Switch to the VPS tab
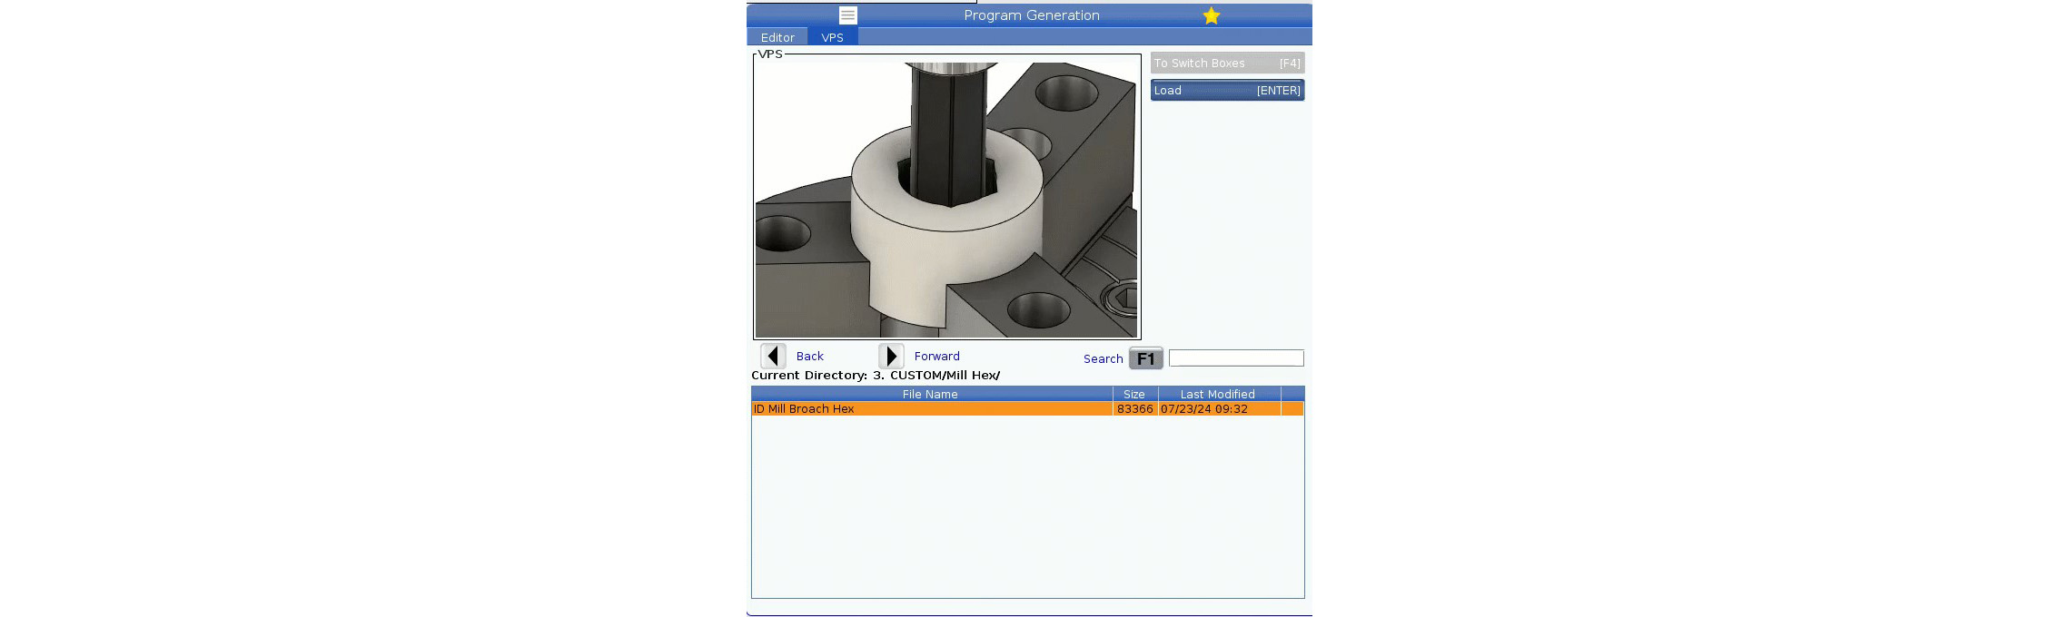This screenshot has width=2059, height=617. [832, 37]
